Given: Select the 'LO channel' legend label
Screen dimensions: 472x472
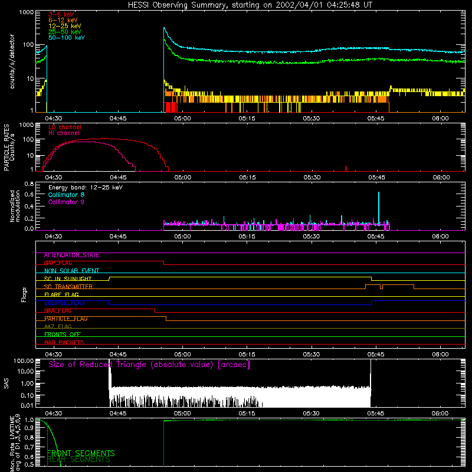Looking at the screenshot, I should coord(65,127).
